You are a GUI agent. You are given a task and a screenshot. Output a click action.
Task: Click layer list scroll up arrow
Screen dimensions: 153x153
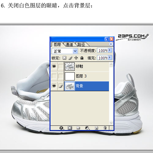pyautogui.click(x=111, y=65)
